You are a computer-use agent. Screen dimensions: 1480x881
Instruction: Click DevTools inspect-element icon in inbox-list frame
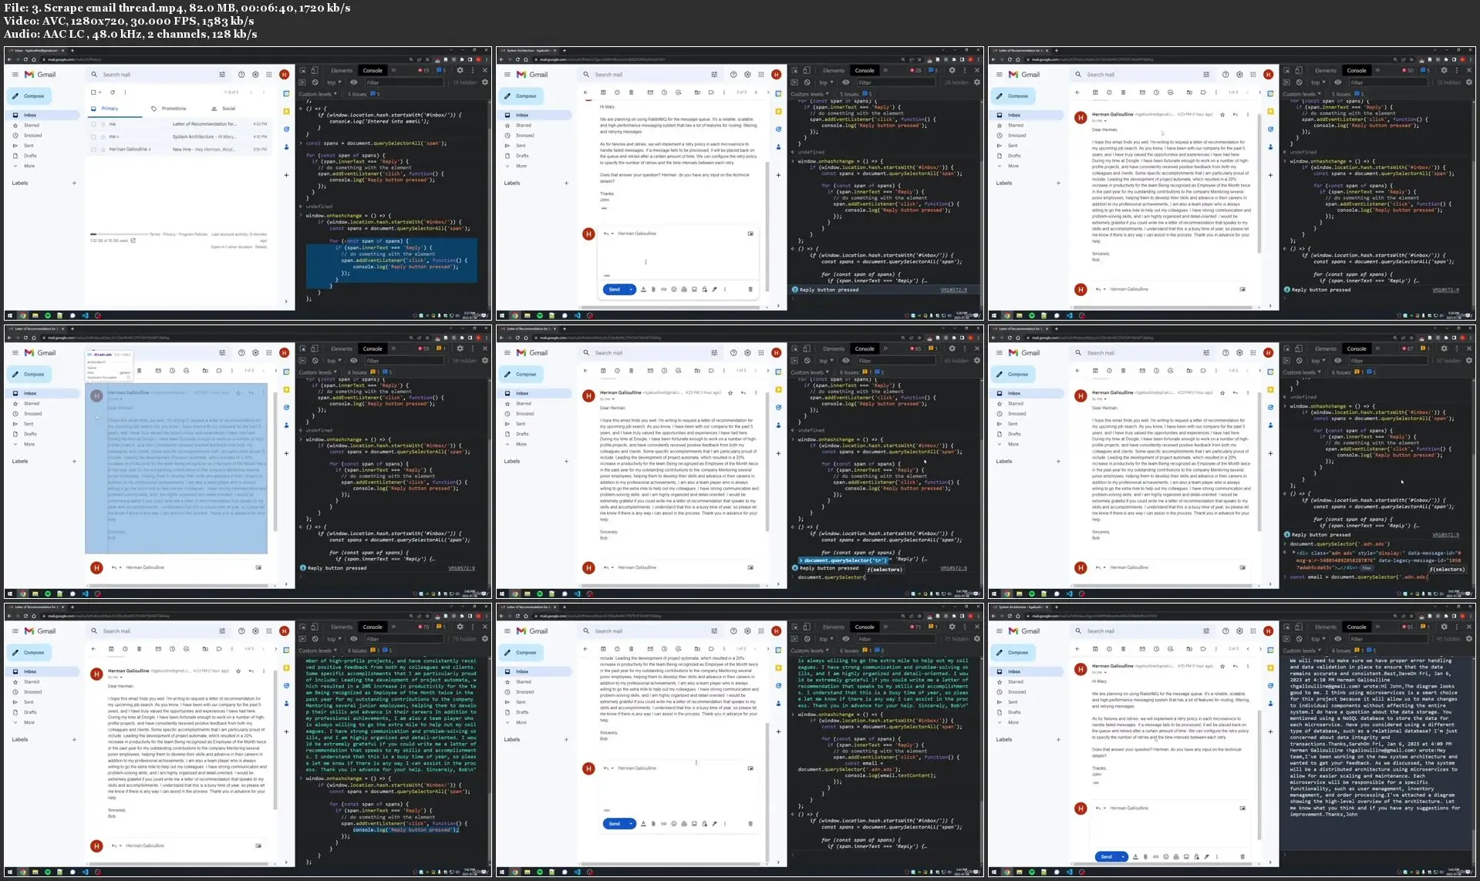pos(303,70)
